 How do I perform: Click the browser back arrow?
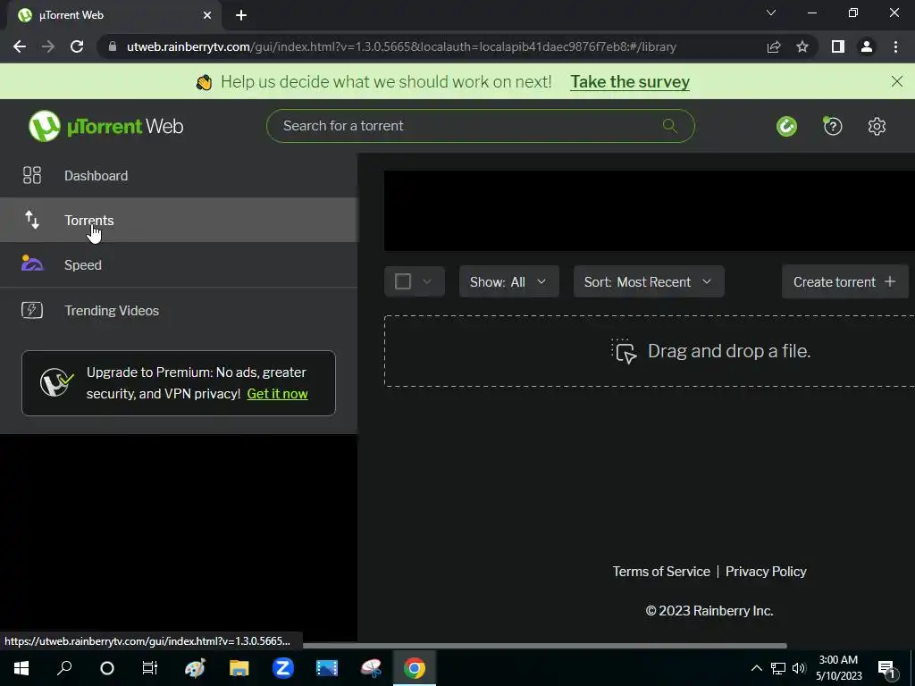(20, 46)
